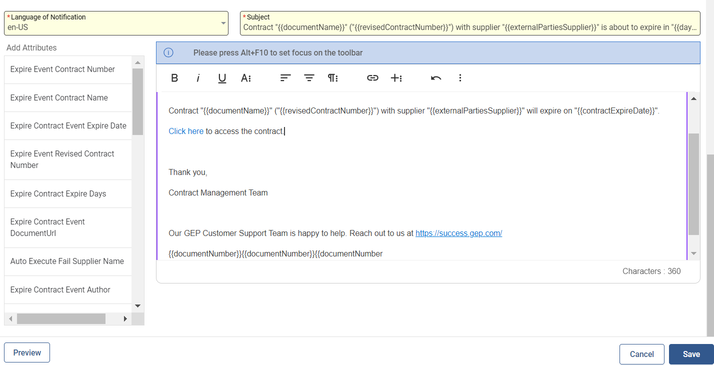This screenshot has height=365, width=714.
Task: Click into the Subject field
Action: [x=470, y=27]
